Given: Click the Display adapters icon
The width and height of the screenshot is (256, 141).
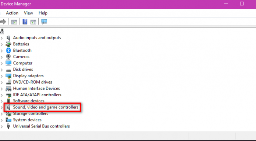Looking at the screenshot, I should [8, 76].
